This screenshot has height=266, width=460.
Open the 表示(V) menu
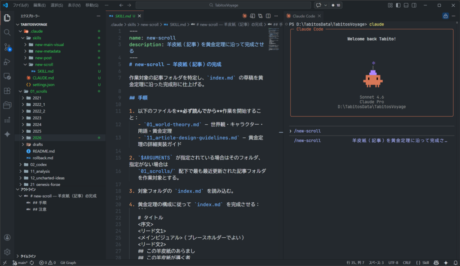tap(74, 5)
